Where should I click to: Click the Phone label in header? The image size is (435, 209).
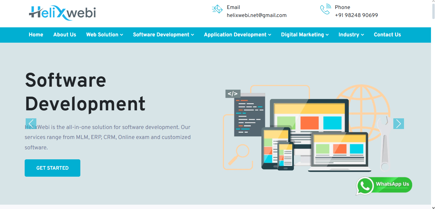click(x=342, y=7)
